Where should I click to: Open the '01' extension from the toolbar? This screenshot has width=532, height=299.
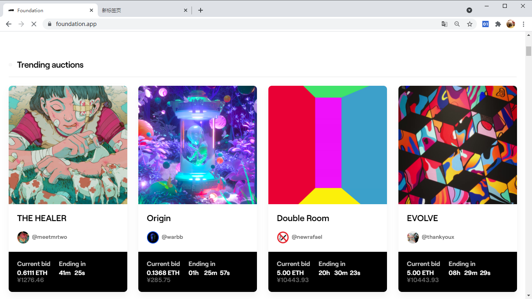pyautogui.click(x=485, y=24)
